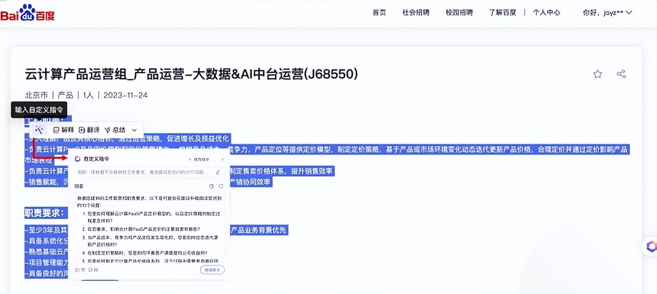The width and height of the screenshot is (657, 294).
Task: Click the date 2023-11-24
Action: (x=125, y=95)
